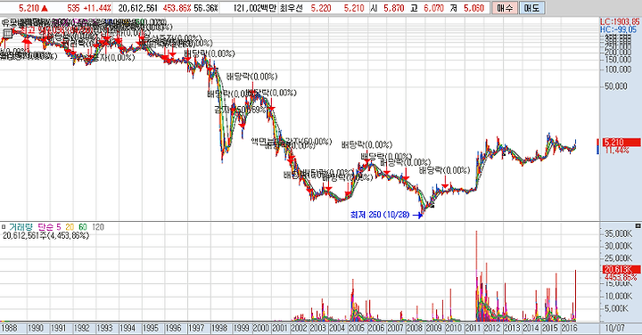Select the 20 volume moving-average label
642x335 pixels.
point(70,227)
